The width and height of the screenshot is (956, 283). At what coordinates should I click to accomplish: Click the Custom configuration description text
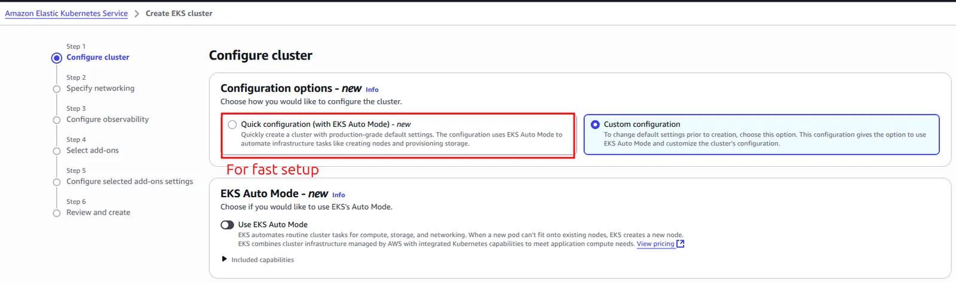coord(765,139)
